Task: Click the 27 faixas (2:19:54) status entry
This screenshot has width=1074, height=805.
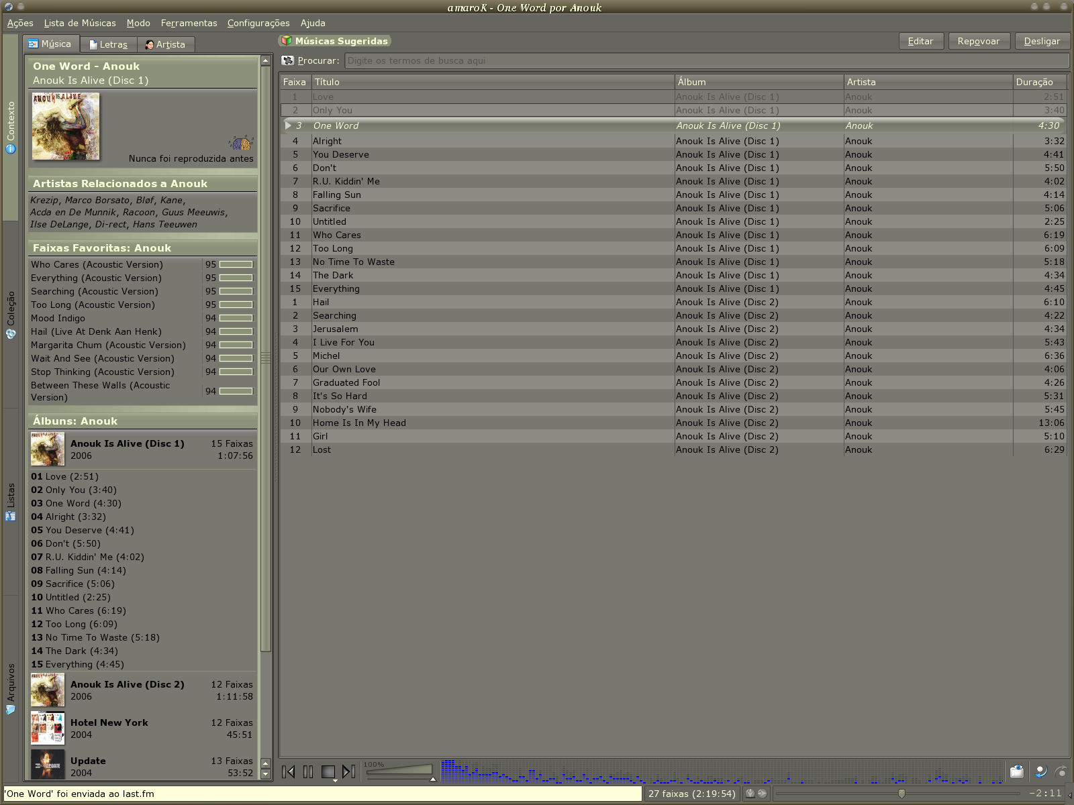Action: (x=692, y=793)
